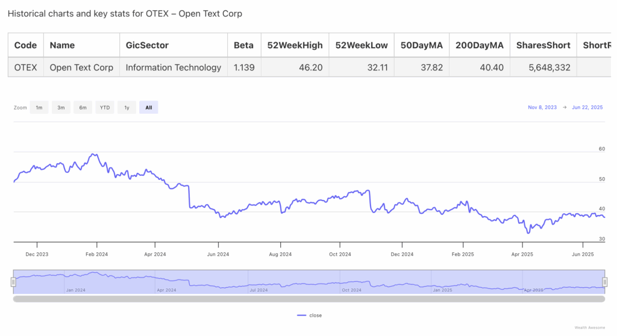This screenshot has height=336, width=617.
Task: Click the Jun 22, 2025 end date
Action: tap(587, 107)
